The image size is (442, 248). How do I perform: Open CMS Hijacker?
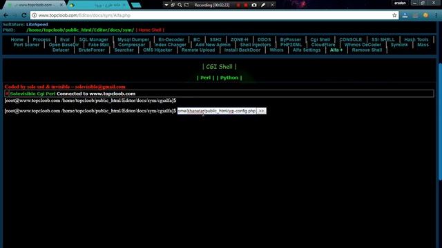157,50
